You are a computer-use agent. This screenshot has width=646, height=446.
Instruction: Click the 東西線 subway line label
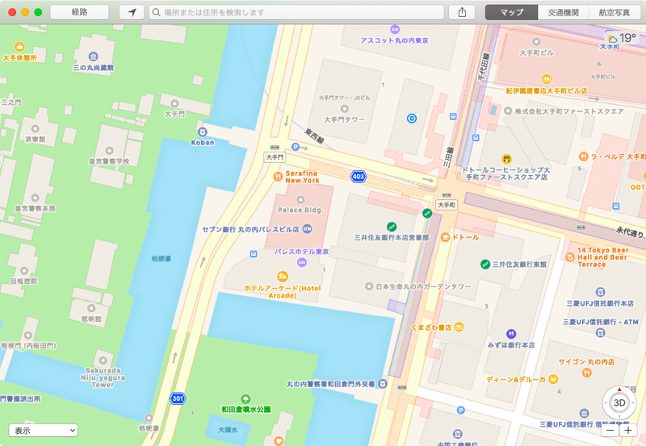314,135
